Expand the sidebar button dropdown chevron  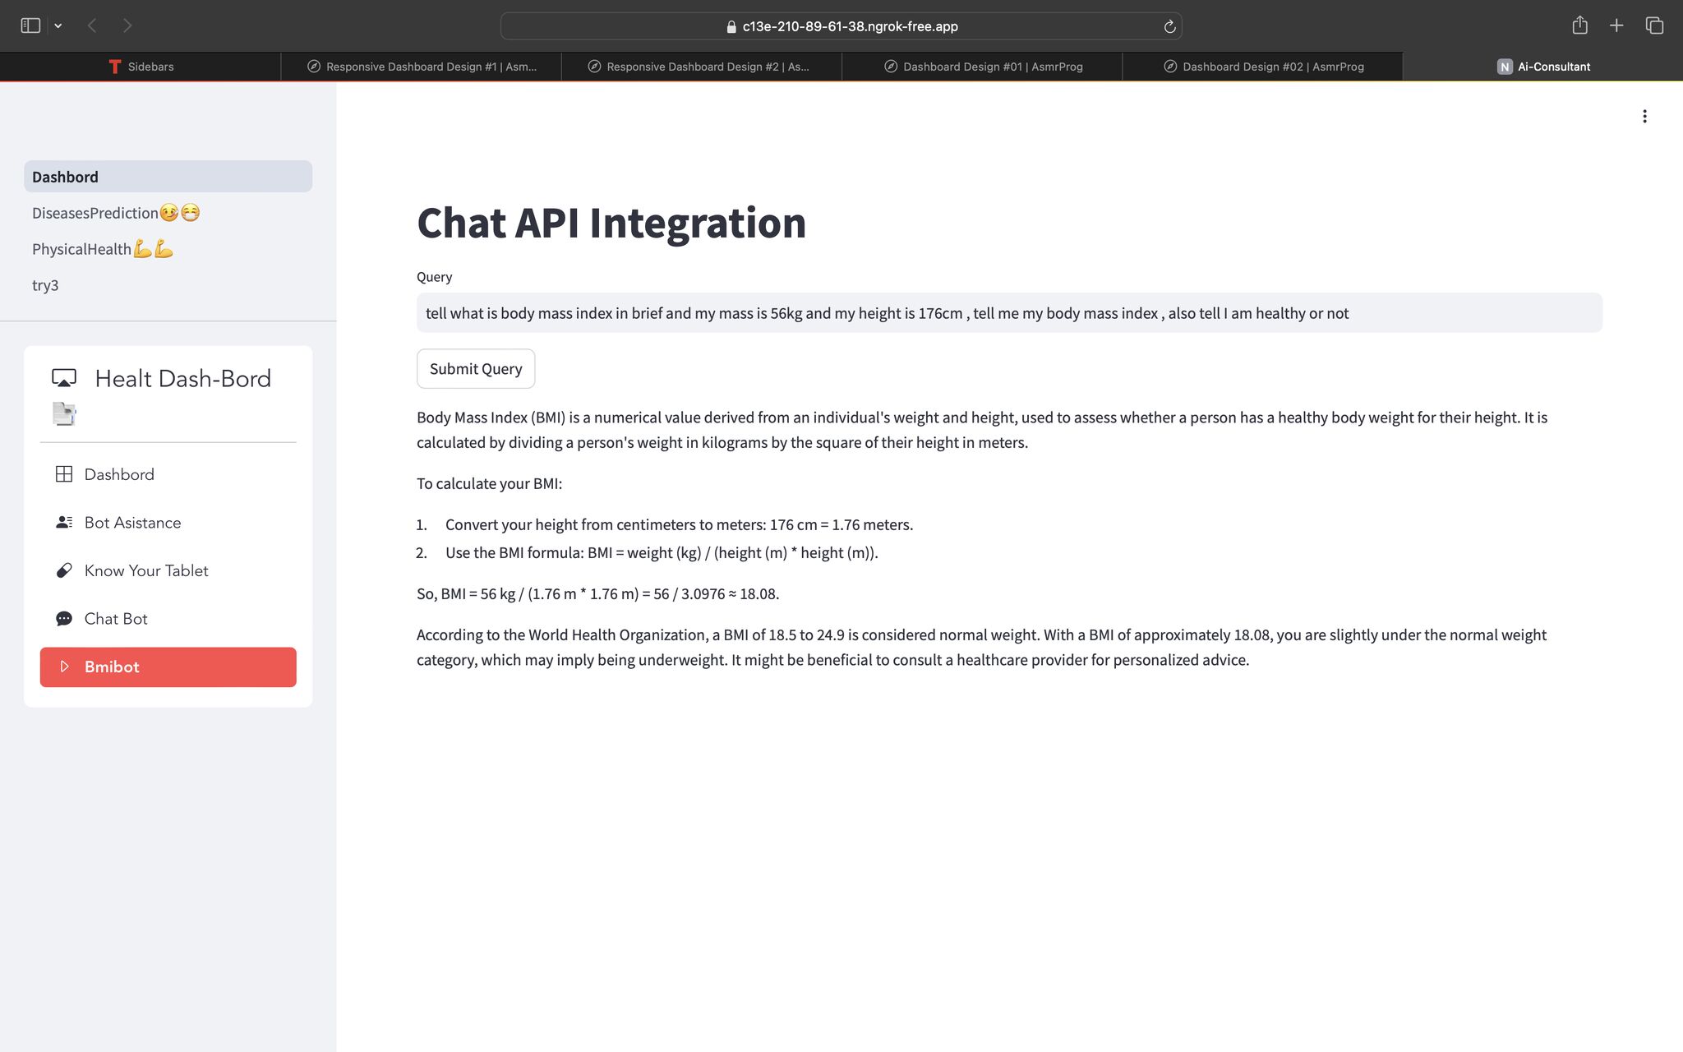tap(58, 25)
